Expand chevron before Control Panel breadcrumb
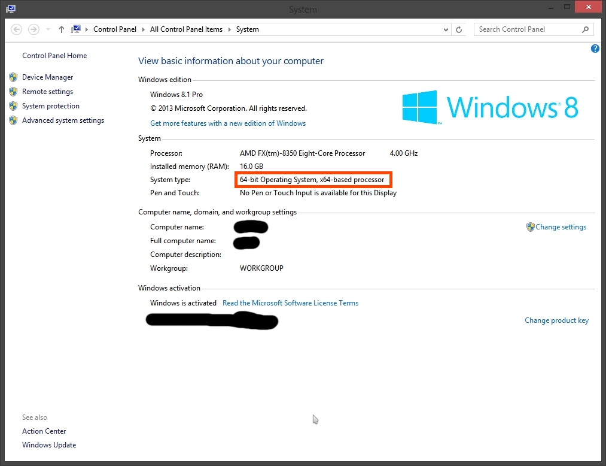The image size is (606, 466). click(87, 29)
